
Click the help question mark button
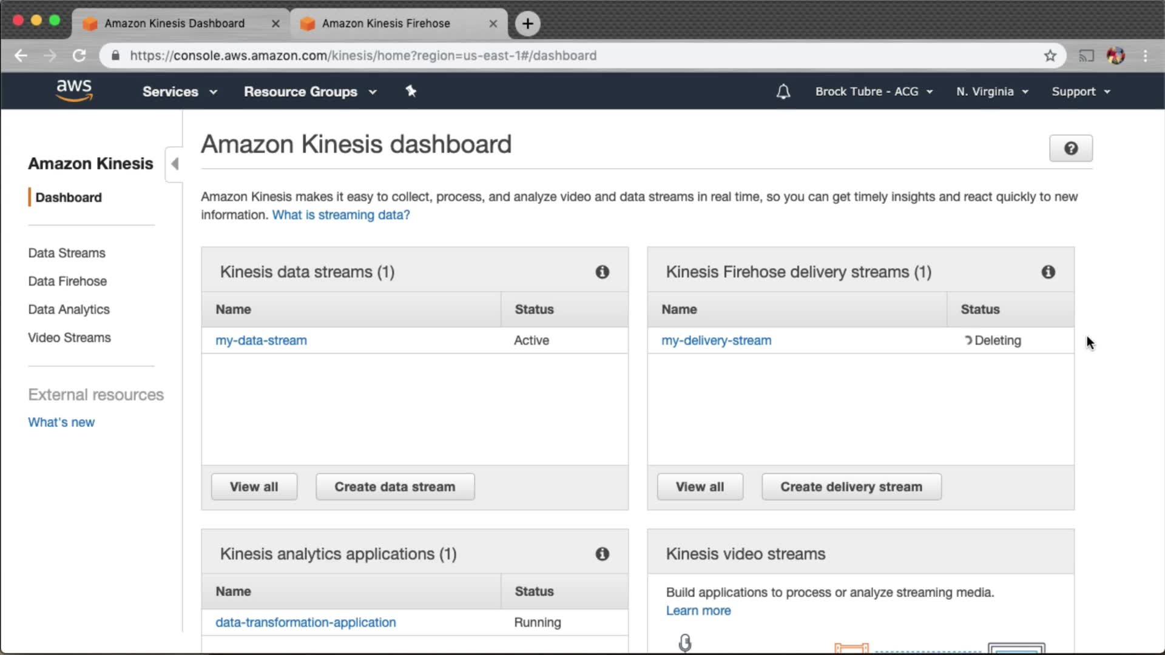pos(1070,149)
